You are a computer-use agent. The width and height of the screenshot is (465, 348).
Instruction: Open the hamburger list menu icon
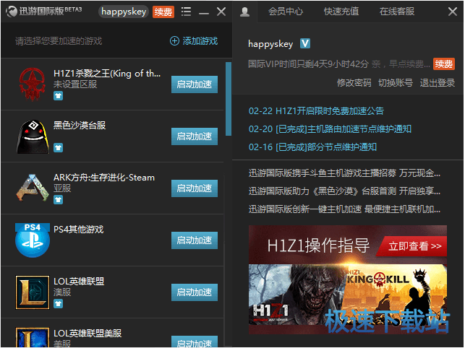tap(187, 12)
